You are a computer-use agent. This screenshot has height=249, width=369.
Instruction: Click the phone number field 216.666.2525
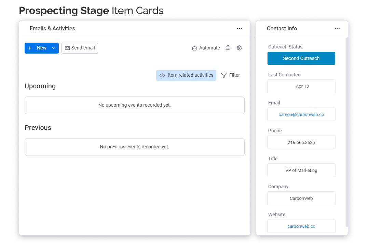point(301,142)
